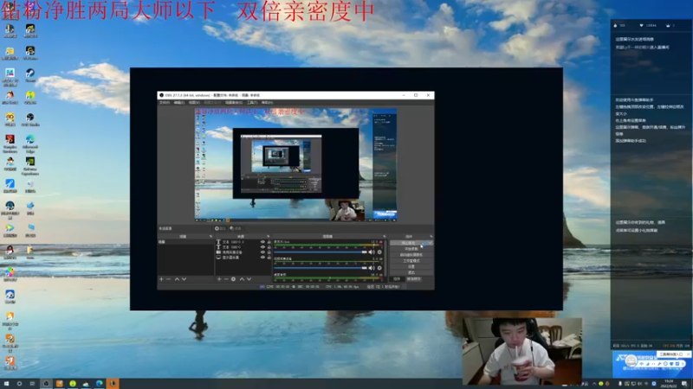Click the exit button in OBS controls

(411, 272)
